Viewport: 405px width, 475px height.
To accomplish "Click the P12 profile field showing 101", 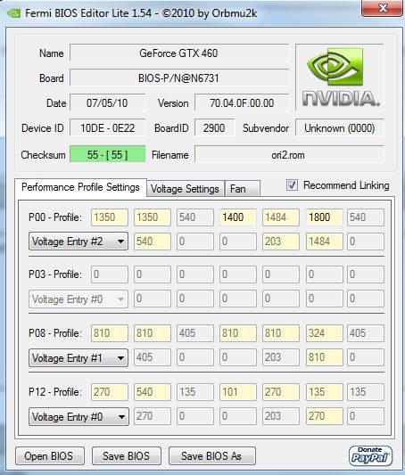I will pyautogui.click(x=238, y=392).
